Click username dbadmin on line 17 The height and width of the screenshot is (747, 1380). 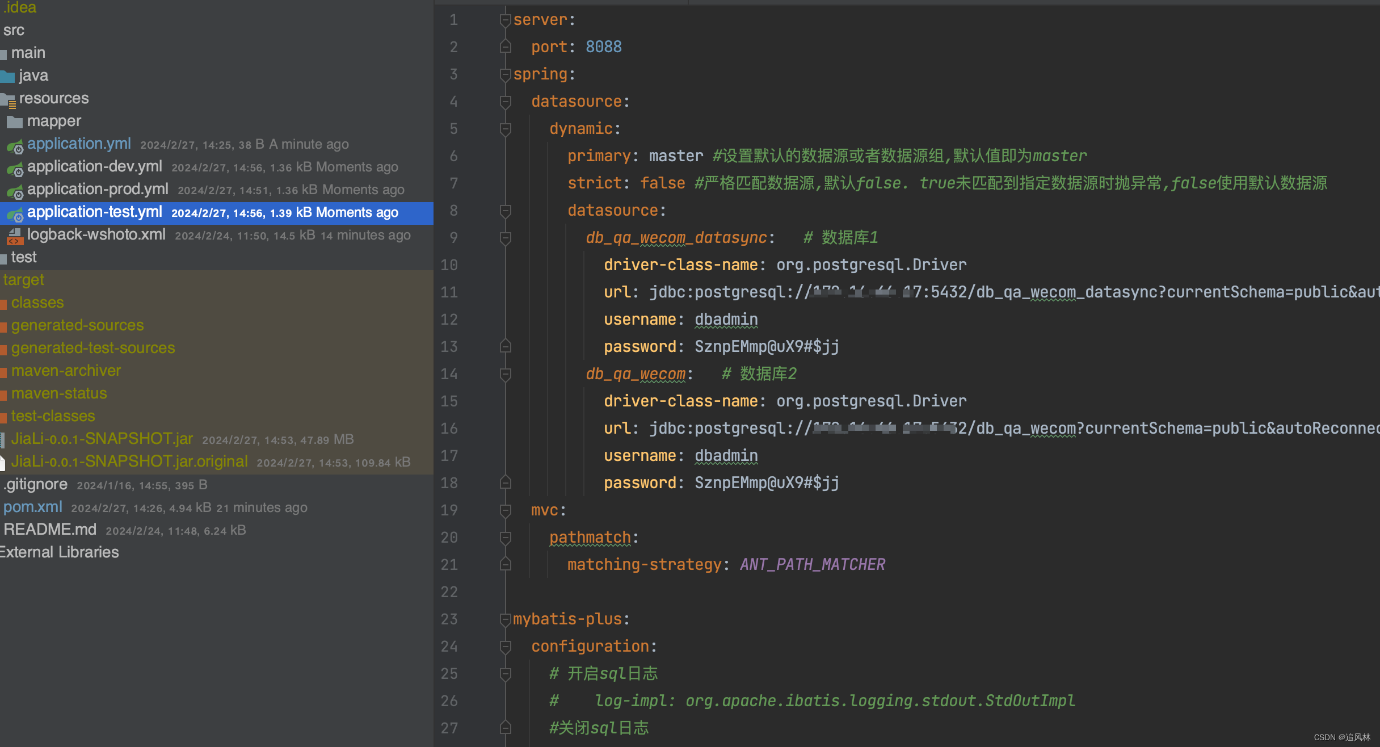[726, 456]
